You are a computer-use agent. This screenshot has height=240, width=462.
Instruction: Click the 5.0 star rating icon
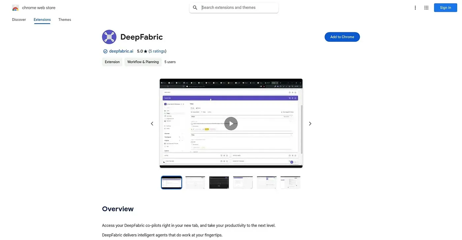(146, 51)
